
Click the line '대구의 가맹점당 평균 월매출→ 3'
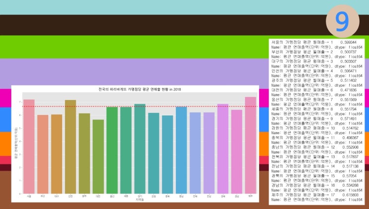pyautogui.click(x=302, y=61)
